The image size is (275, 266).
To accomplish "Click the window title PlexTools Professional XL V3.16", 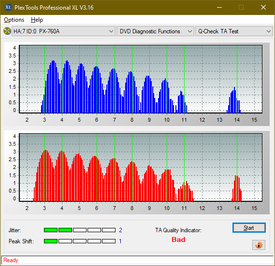I will (x=54, y=8).
